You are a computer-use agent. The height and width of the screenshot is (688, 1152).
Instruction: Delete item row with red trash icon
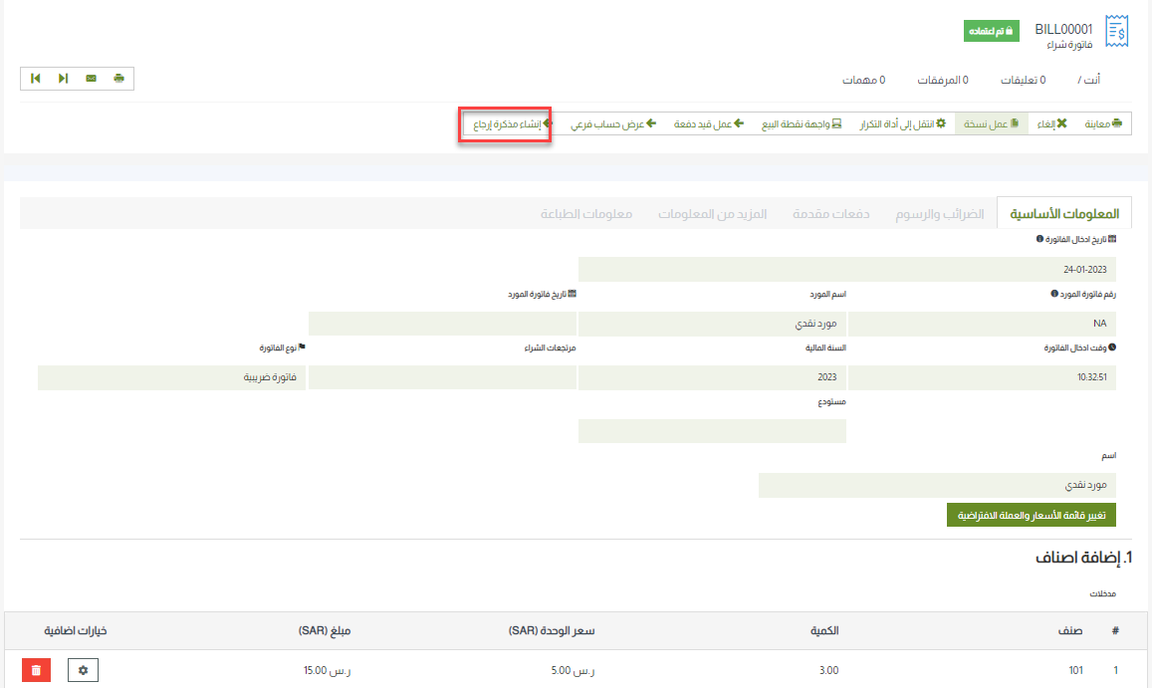(x=36, y=671)
